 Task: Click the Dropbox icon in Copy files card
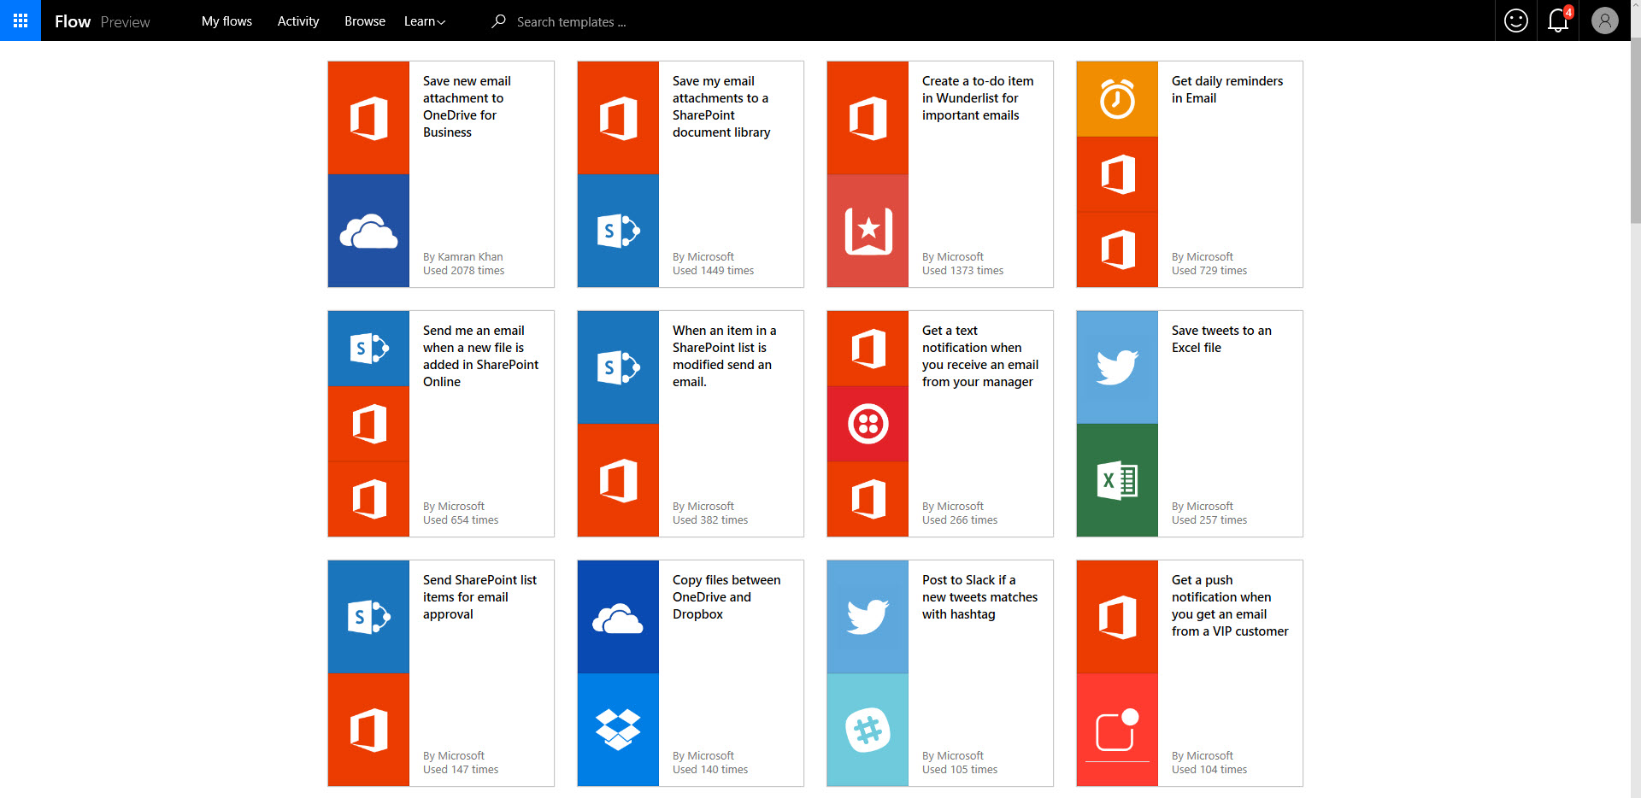click(x=618, y=730)
